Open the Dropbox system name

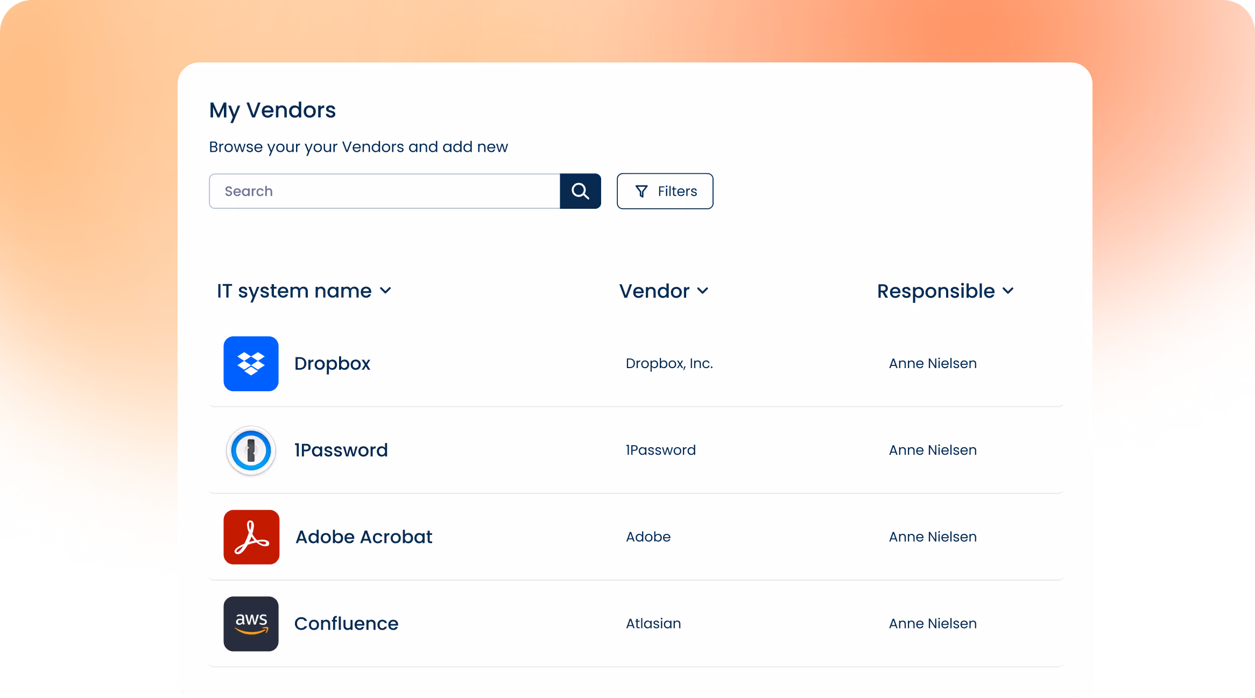click(x=332, y=364)
